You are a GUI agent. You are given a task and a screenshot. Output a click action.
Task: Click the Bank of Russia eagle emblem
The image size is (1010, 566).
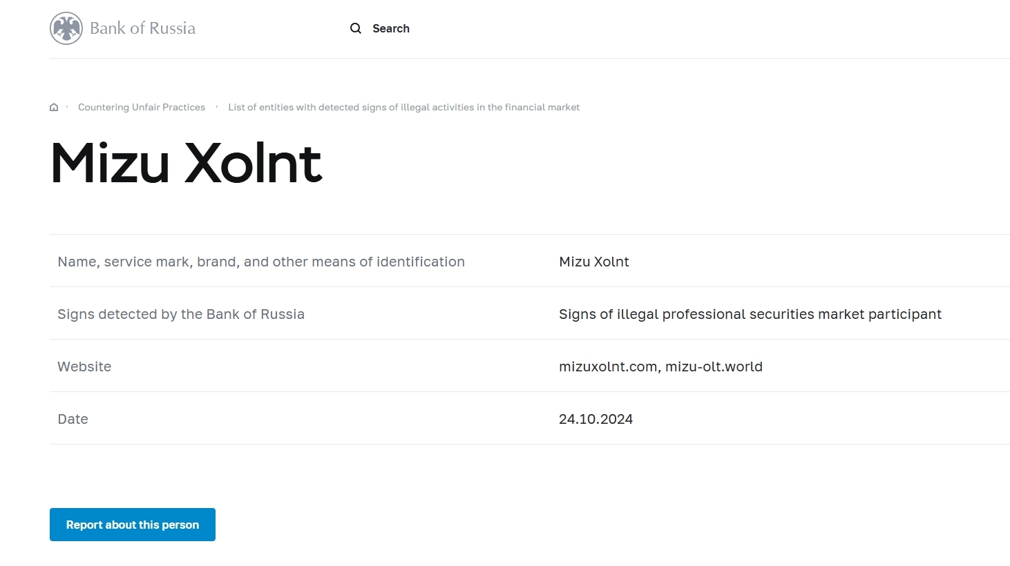[66, 28]
